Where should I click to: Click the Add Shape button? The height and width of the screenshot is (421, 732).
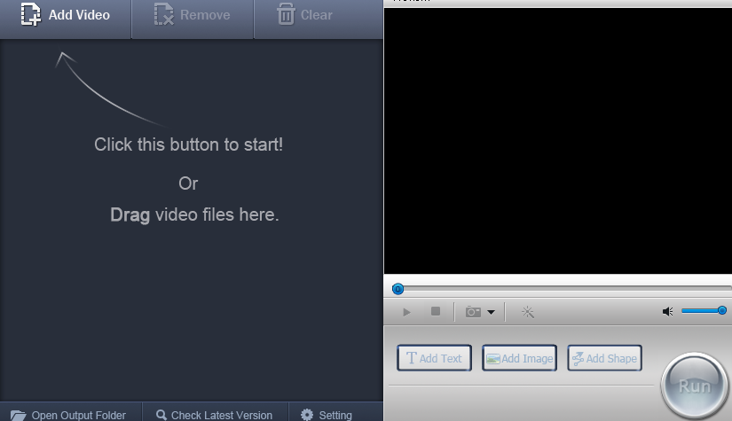(x=604, y=358)
